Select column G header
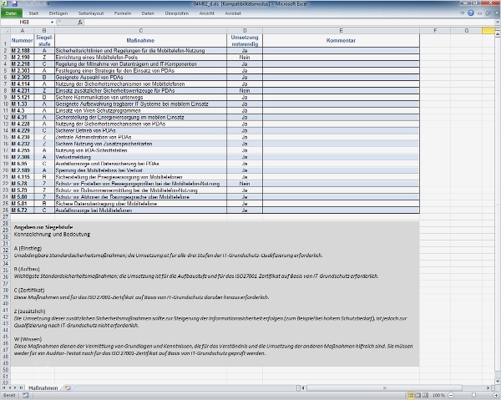 467,31
